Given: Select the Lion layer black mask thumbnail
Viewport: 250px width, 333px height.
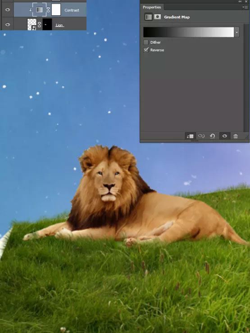Looking at the screenshot, I should [47, 24].
